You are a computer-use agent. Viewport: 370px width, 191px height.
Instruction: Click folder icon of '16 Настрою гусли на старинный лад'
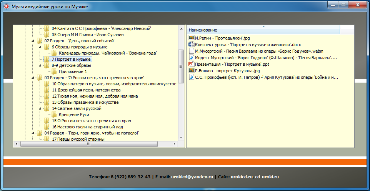tap(47, 127)
